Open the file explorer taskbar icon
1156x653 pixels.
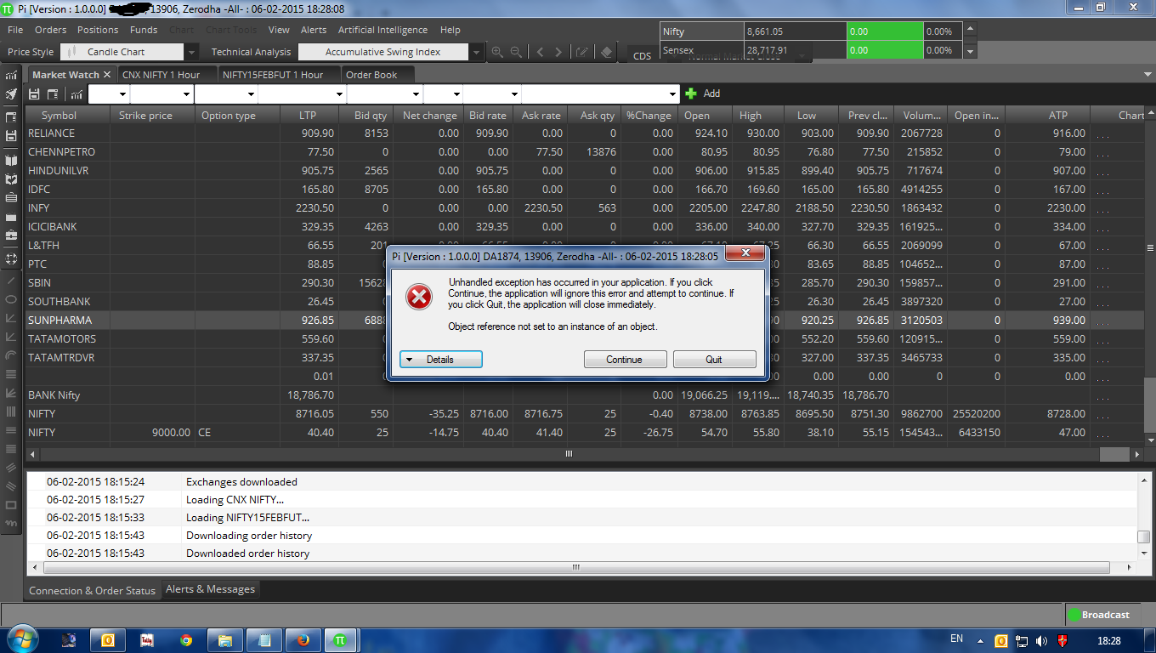click(x=225, y=639)
